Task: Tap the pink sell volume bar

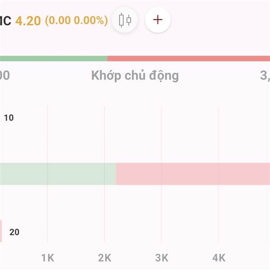Action: coord(193,174)
